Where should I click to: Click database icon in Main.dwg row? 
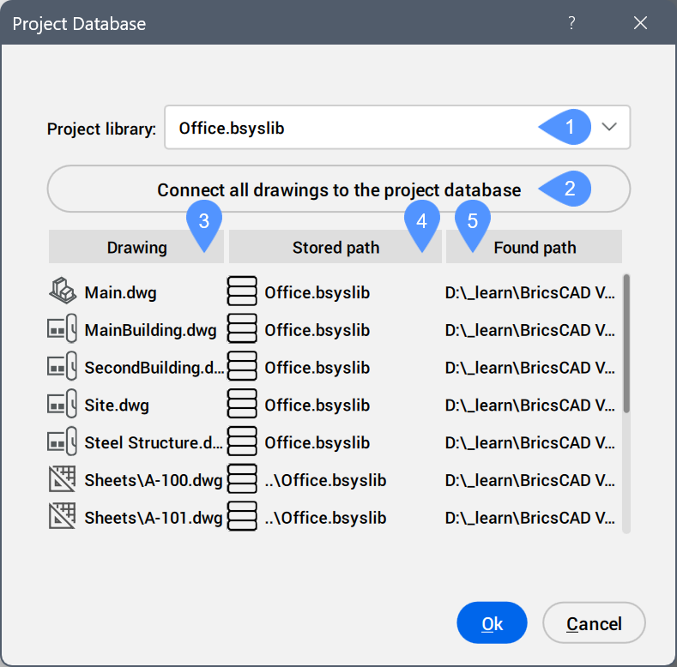[242, 292]
